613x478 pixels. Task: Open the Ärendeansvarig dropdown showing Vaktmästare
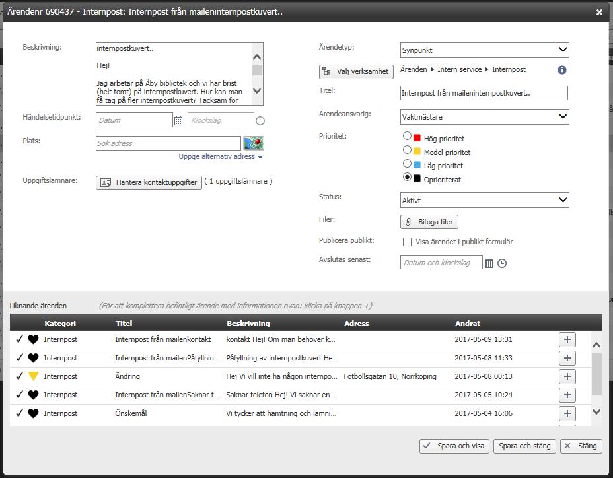tap(484, 117)
